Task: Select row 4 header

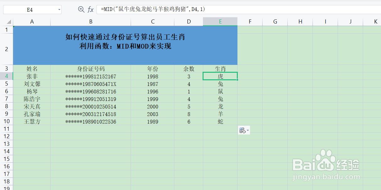Action: click(7, 76)
